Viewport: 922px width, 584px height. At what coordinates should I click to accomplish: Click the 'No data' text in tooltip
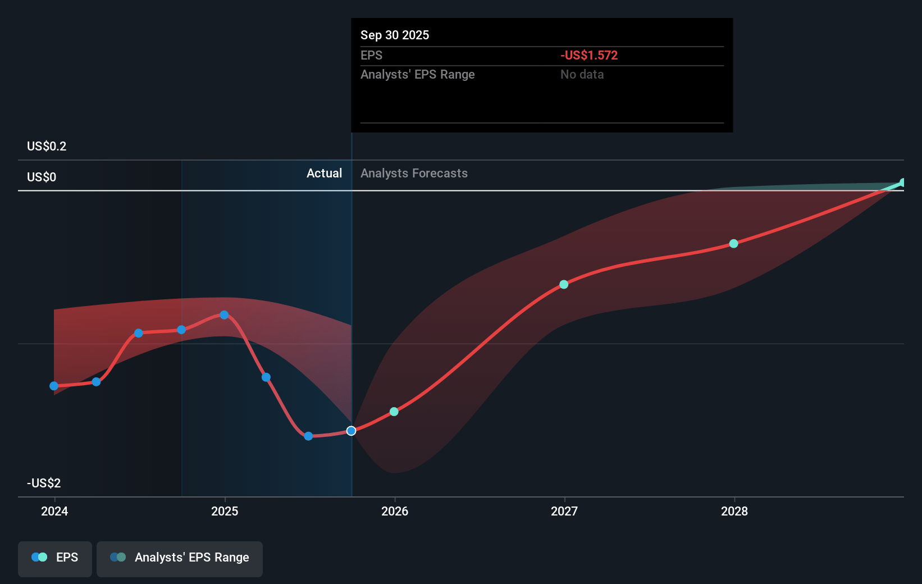click(582, 75)
